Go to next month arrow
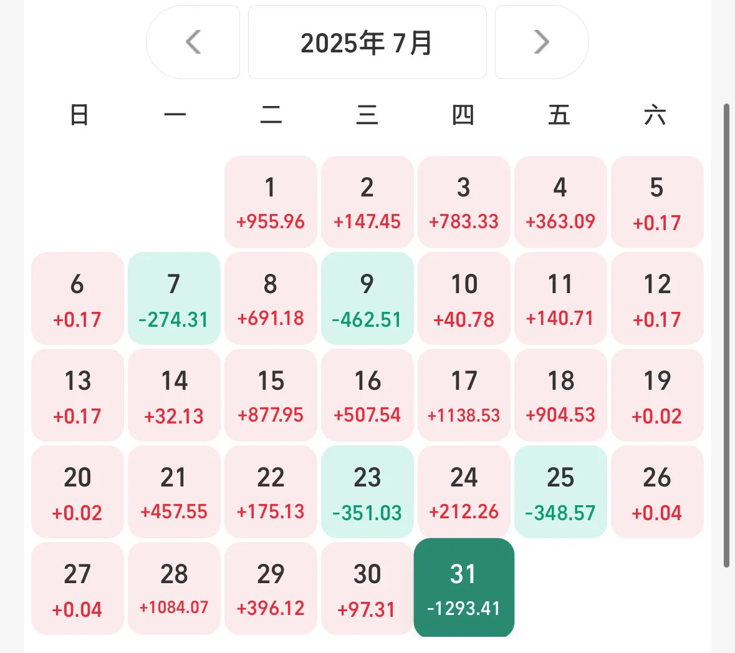 (541, 42)
